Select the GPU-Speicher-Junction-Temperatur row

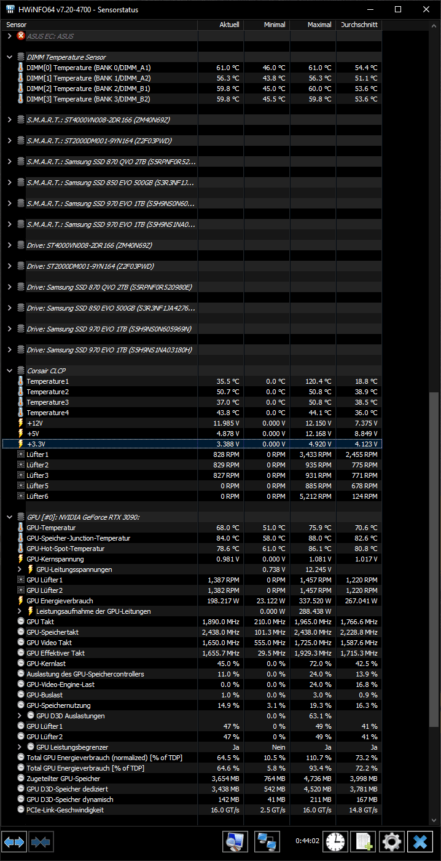(x=192, y=538)
